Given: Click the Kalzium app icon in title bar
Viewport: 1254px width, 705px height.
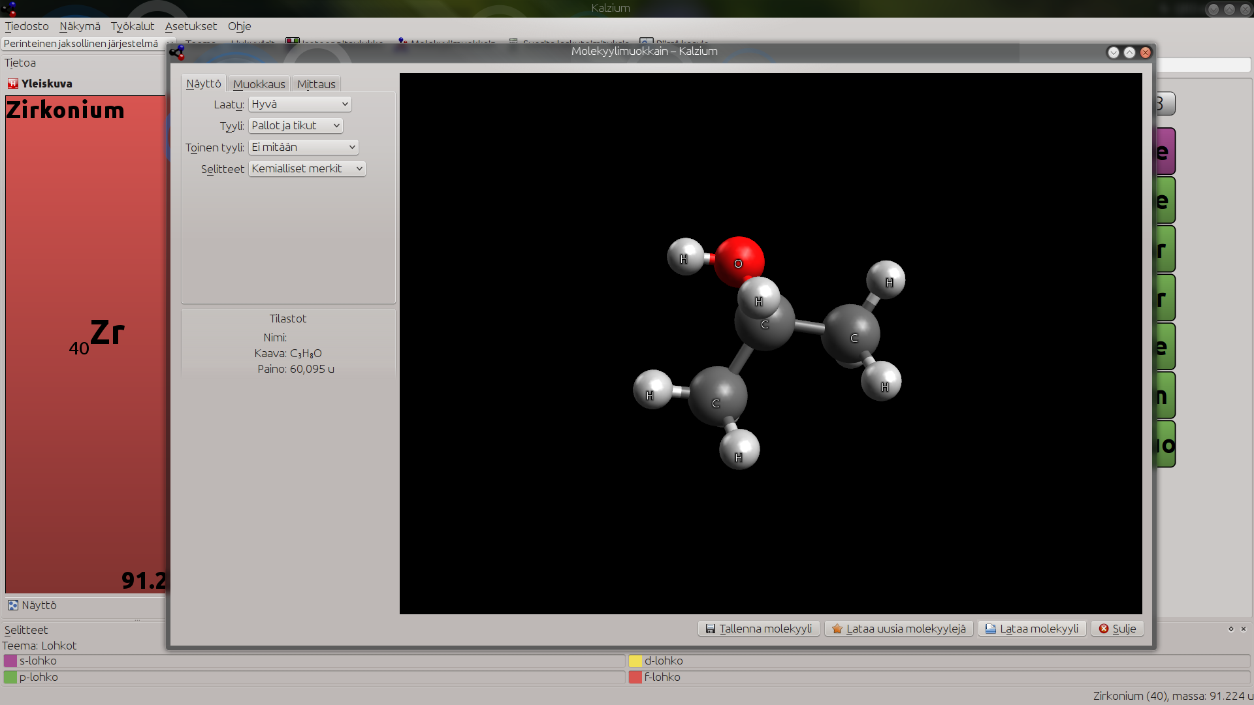Looking at the screenshot, I should (9, 8).
